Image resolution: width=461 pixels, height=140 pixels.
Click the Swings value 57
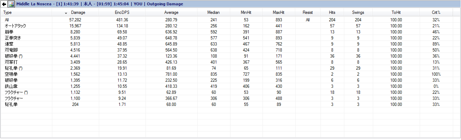358,26
